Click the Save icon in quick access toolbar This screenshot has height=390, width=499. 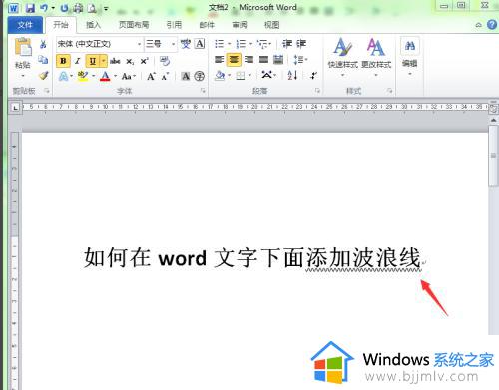[30, 8]
